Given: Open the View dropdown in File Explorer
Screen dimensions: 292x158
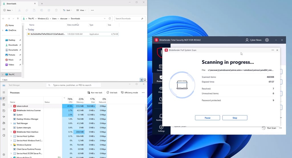Looking at the screenshot, I should [81, 10].
